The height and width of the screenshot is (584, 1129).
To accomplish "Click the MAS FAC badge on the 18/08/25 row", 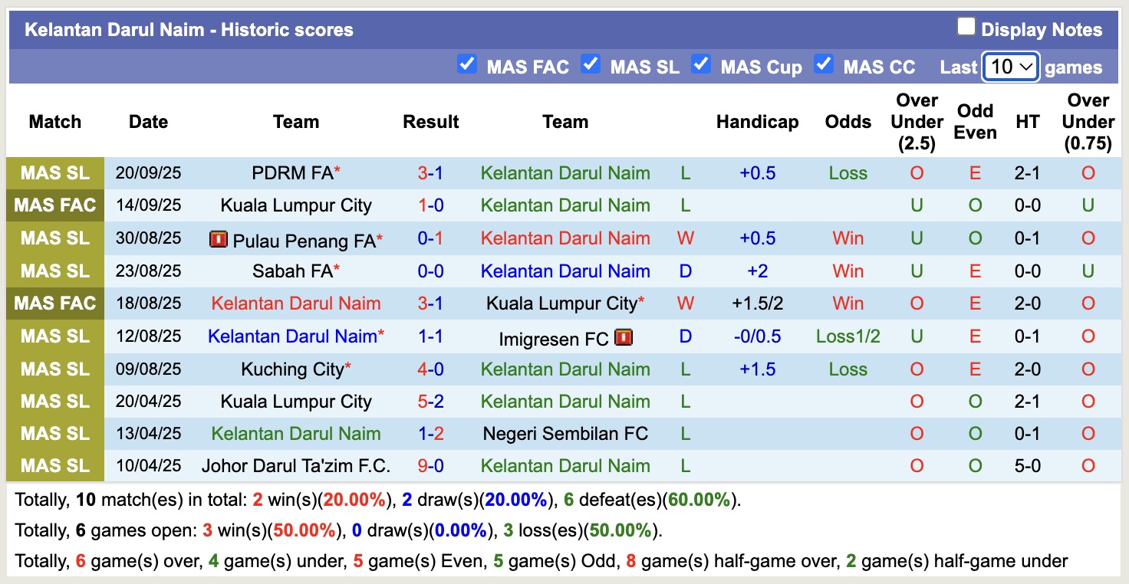I will point(54,303).
